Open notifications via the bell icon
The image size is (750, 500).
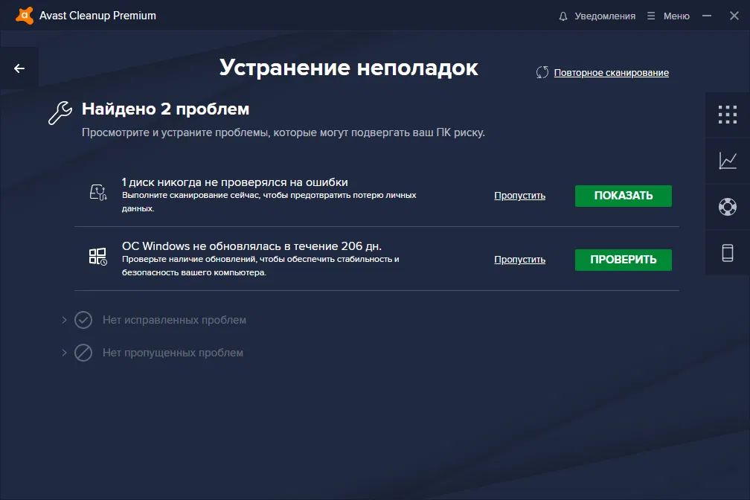click(563, 15)
